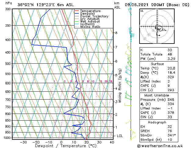Click the "SREH" row label
The height and width of the screenshot is (148, 192).
pos(145,131)
